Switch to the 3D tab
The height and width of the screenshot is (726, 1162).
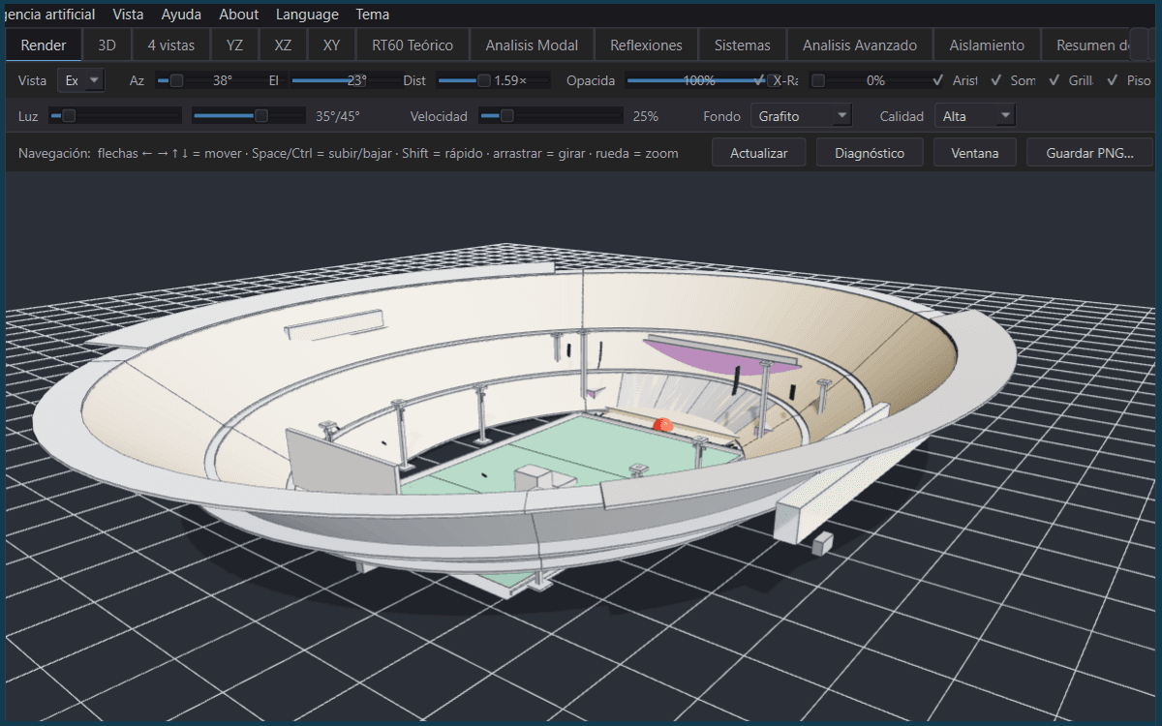pyautogui.click(x=107, y=45)
